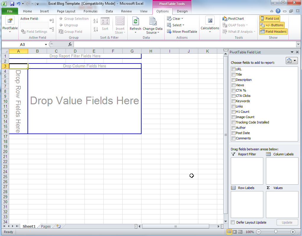Expand the formula bar
This screenshot has height=236, width=302.
tap(298, 44)
